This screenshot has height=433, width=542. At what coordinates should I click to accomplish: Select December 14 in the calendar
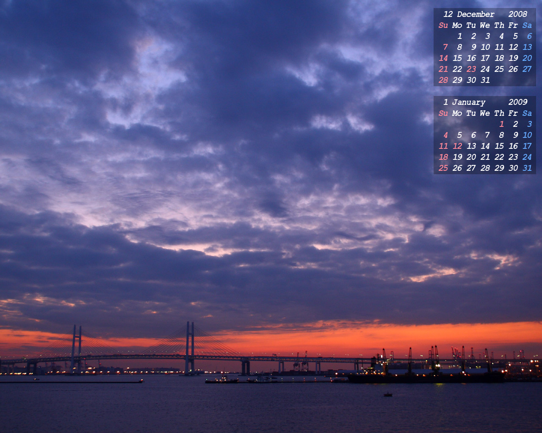pos(443,58)
